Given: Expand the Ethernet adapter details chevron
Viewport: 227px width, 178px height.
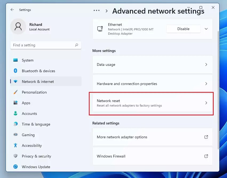Looking at the screenshot, I should point(206,29).
